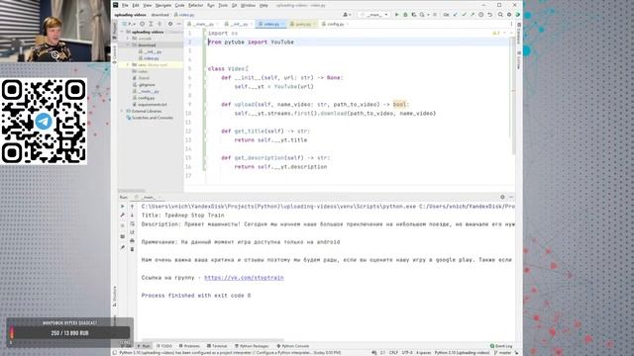Open the Tools menu
This screenshot has height=356, width=634.
[223, 5]
